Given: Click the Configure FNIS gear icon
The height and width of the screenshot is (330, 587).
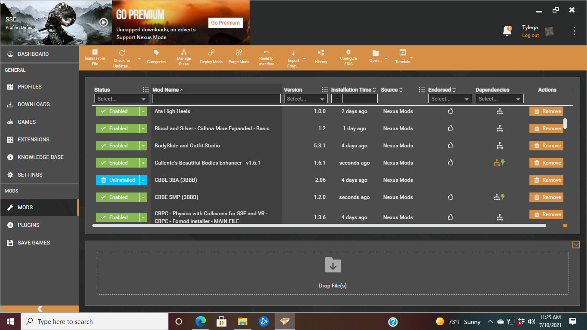Looking at the screenshot, I should pyautogui.click(x=349, y=52).
